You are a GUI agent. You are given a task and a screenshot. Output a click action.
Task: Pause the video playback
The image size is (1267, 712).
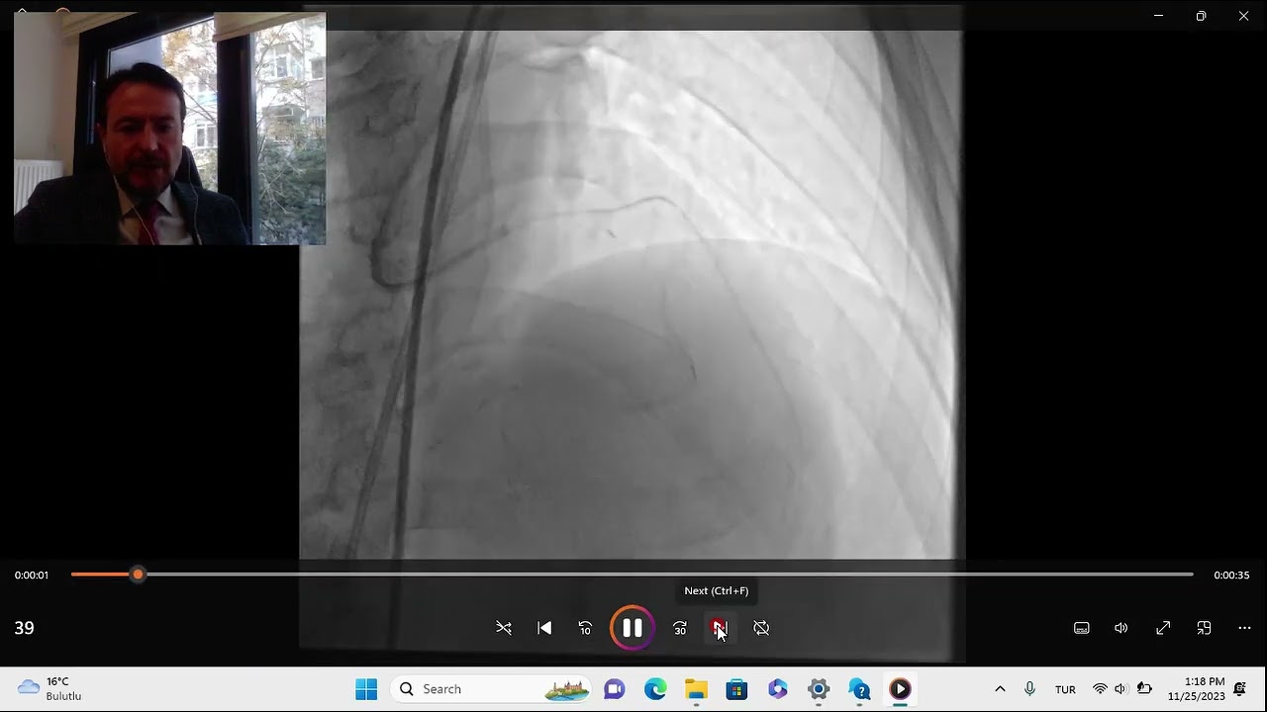[632, 628]
